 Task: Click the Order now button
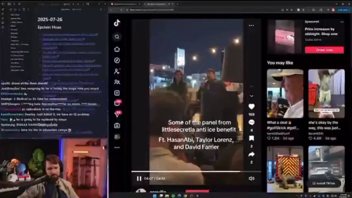click(x=324, y=50)
